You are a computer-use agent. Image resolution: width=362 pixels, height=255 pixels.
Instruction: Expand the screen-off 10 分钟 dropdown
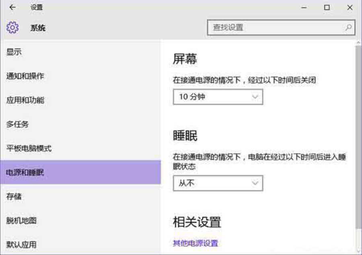point(218,97)
